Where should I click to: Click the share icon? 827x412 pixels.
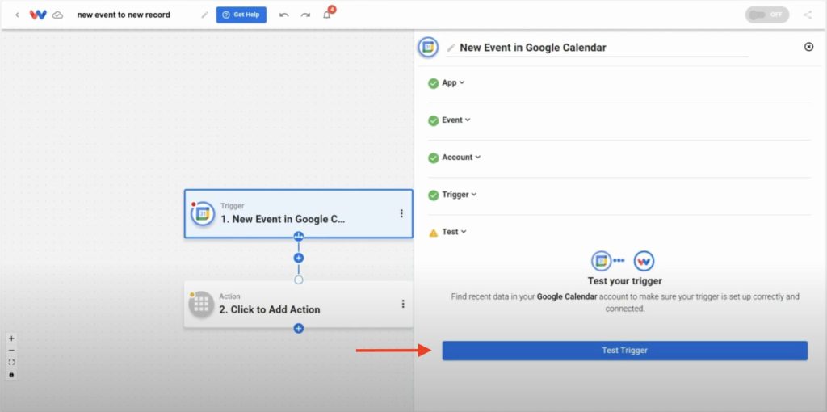[x=808, y=15]
